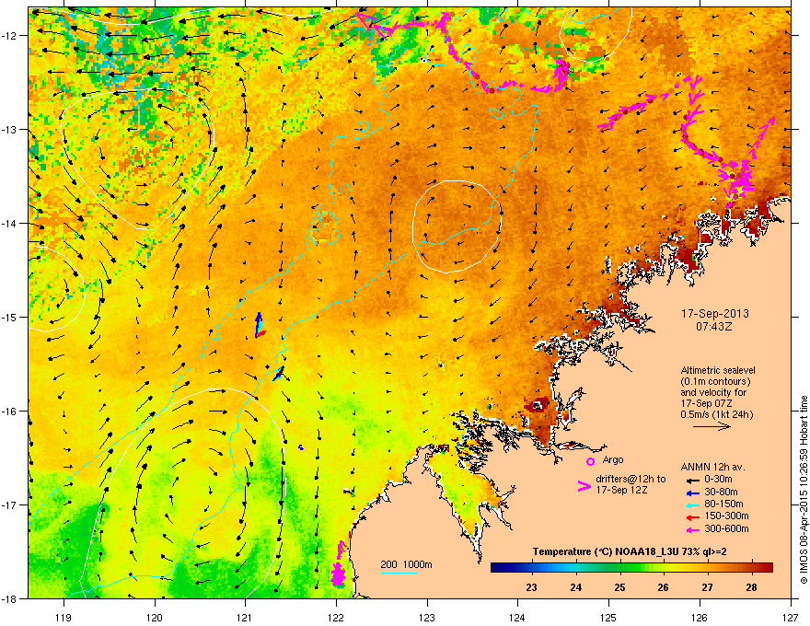Select the magenta 300-600m arrow legend icon

point(692,529)
